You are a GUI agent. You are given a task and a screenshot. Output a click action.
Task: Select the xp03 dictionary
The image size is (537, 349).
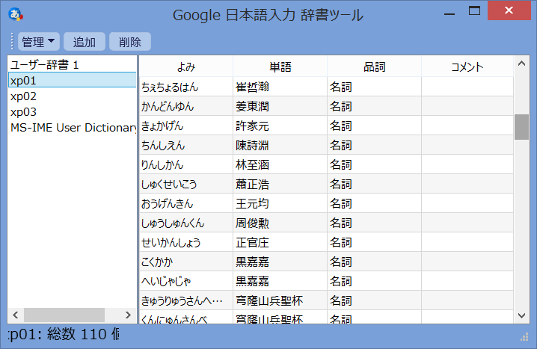(72, 111)
